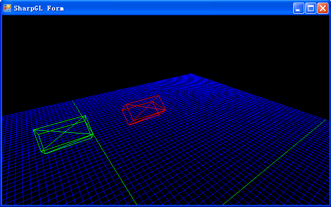
Task: Click the left corner of the green box
Action: [x=34, y=130]
